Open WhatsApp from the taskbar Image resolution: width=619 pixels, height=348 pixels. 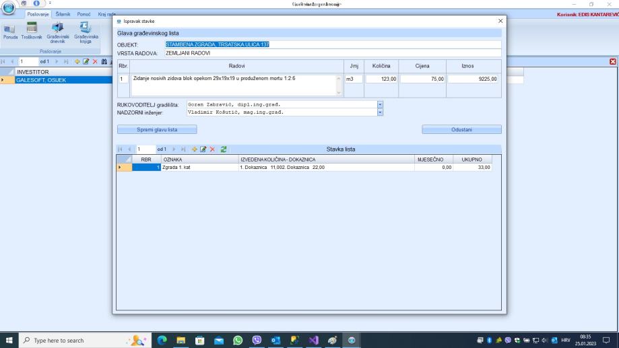tap(238, 341)
